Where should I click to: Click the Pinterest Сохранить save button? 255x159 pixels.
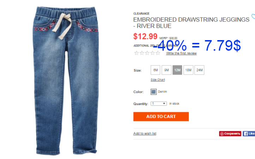(x=230, y=134)
